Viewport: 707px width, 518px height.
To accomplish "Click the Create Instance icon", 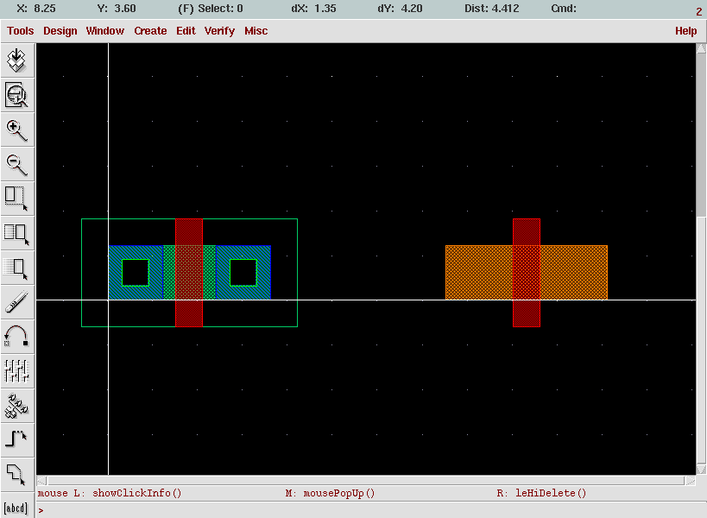I will 17,405.
